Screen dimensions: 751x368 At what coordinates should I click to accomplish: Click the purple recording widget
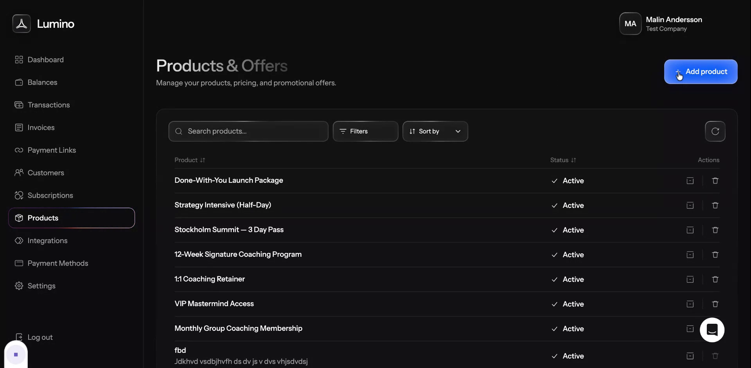click(16, 354)
